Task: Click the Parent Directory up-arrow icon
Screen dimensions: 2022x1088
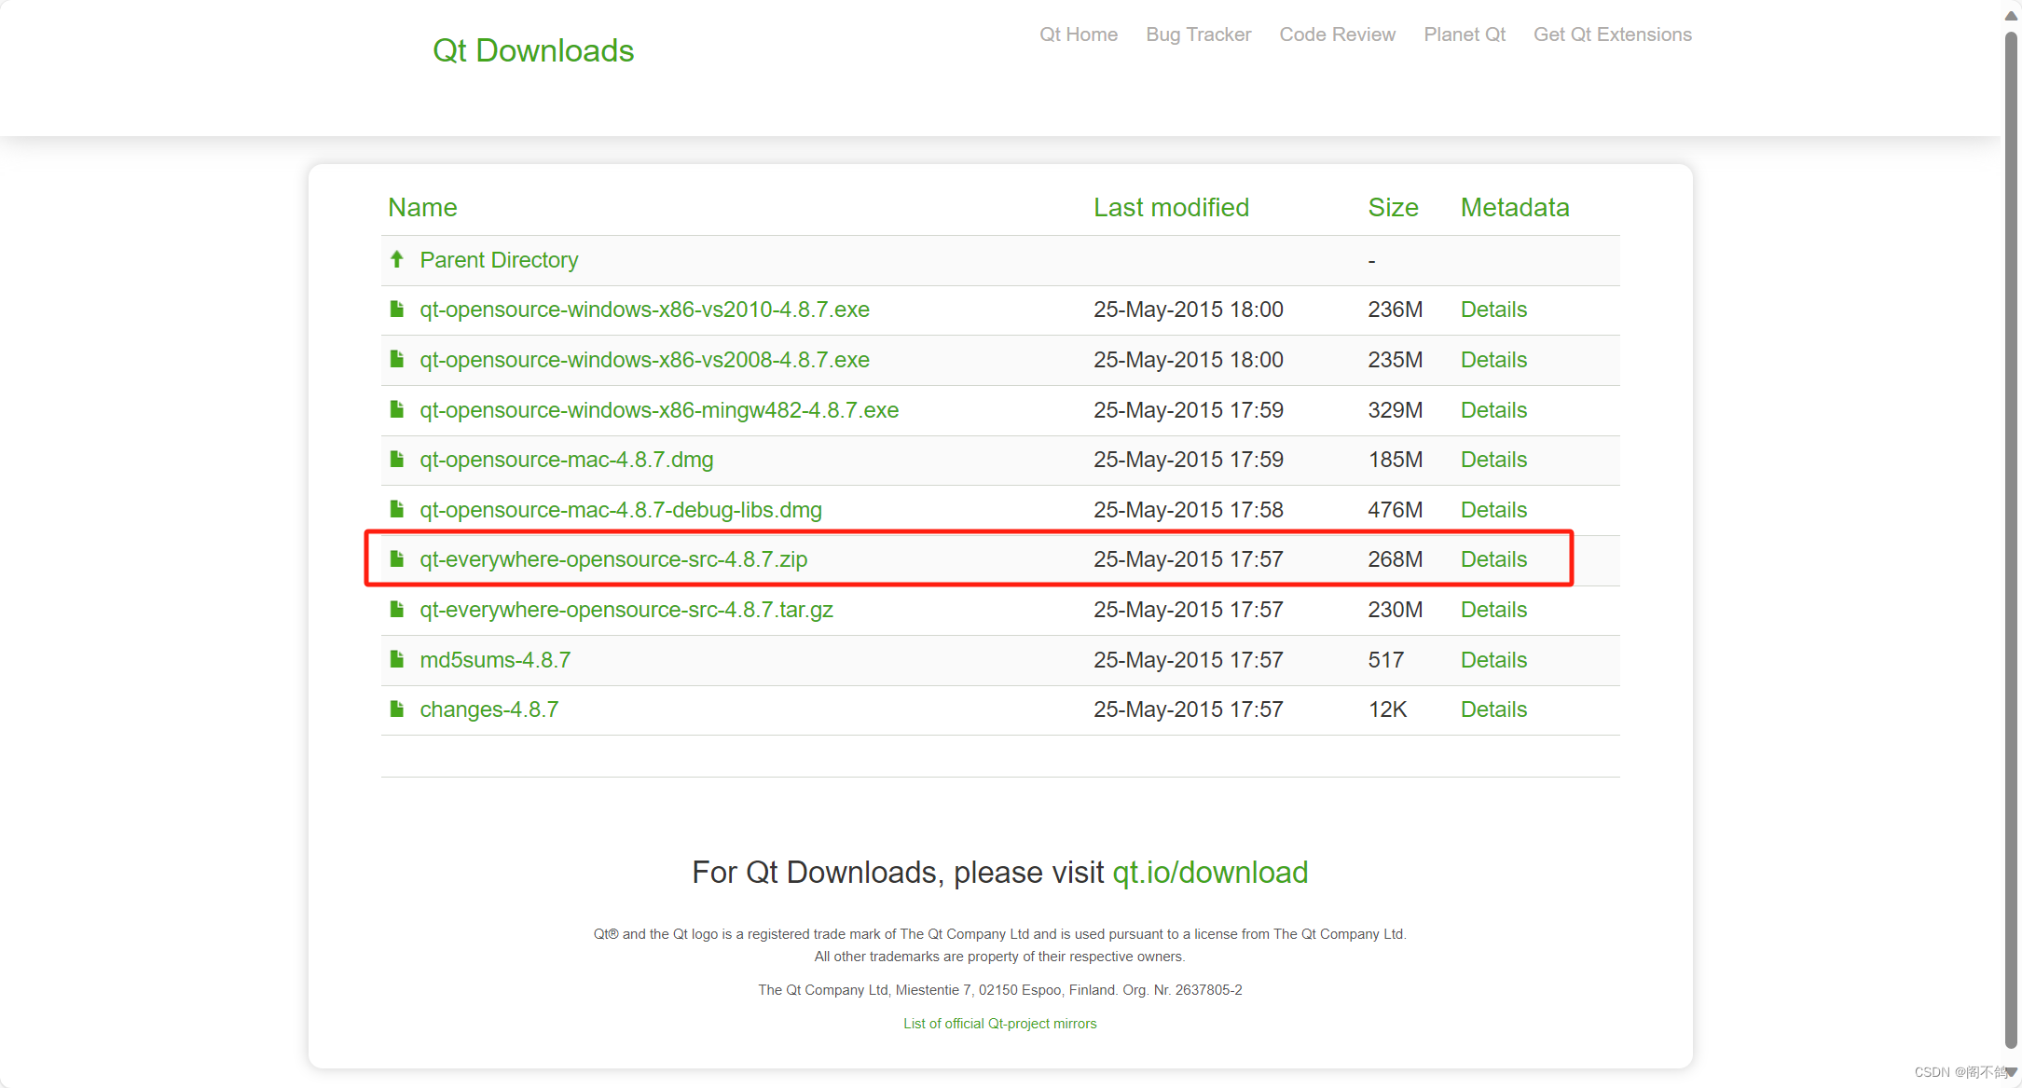Action: [397, 259]
